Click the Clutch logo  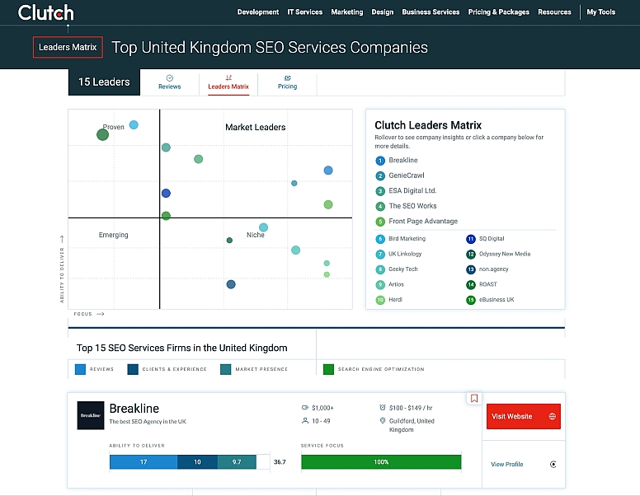[45, 12]
